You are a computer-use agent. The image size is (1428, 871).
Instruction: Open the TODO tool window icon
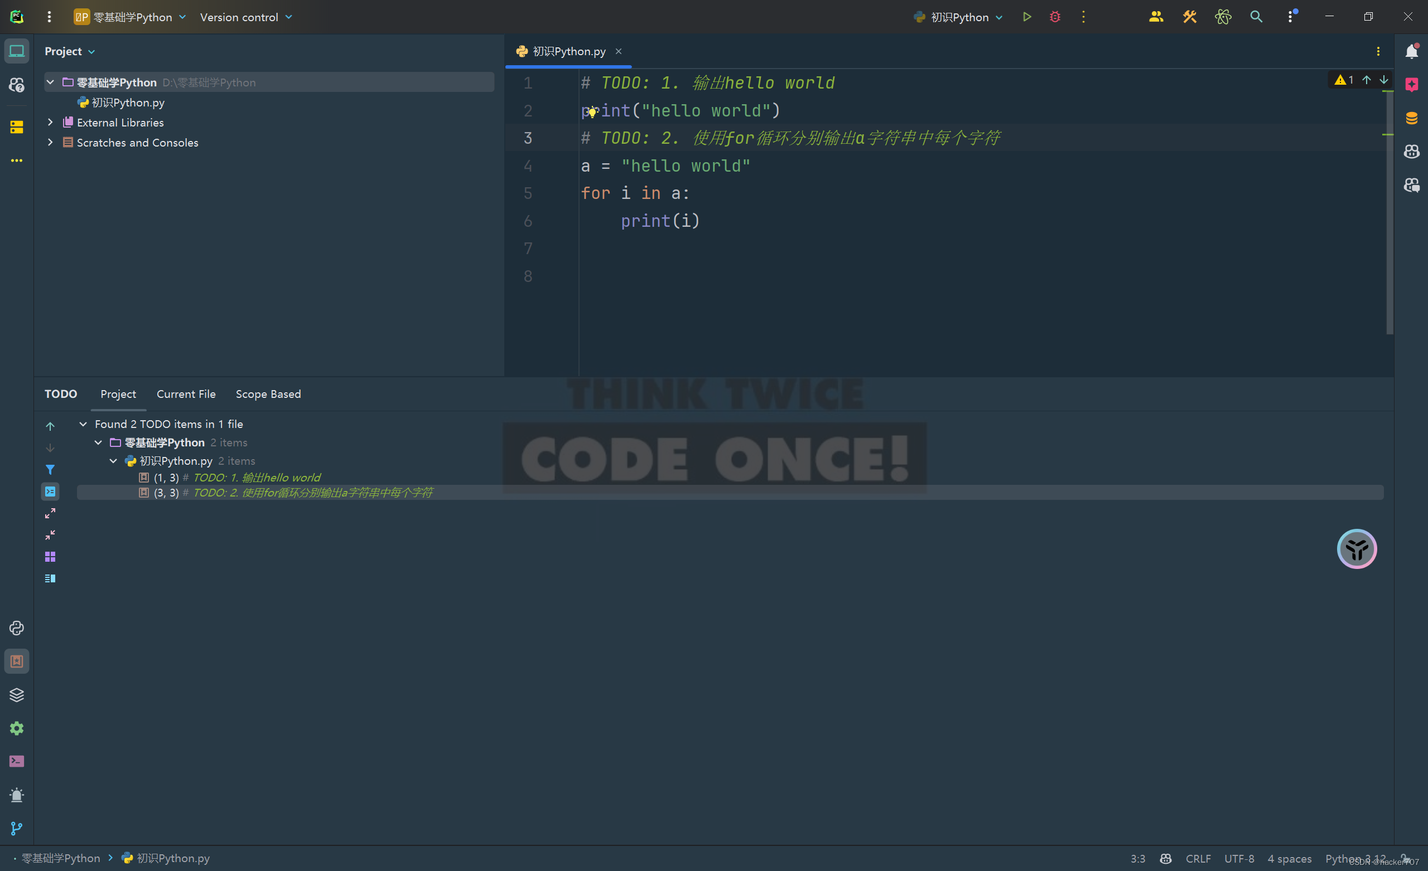17,661
